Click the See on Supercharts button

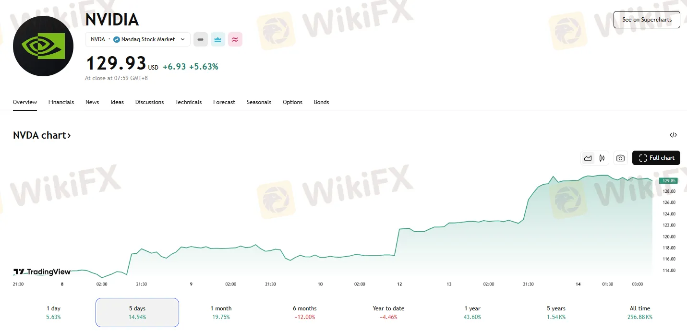(x=647, y=20)
